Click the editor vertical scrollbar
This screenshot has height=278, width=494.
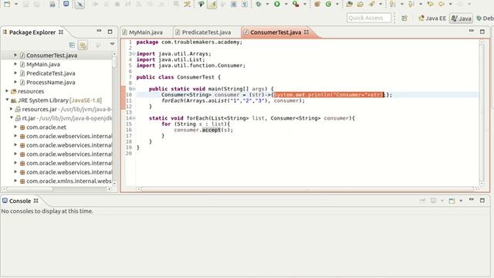coord(482,112)
